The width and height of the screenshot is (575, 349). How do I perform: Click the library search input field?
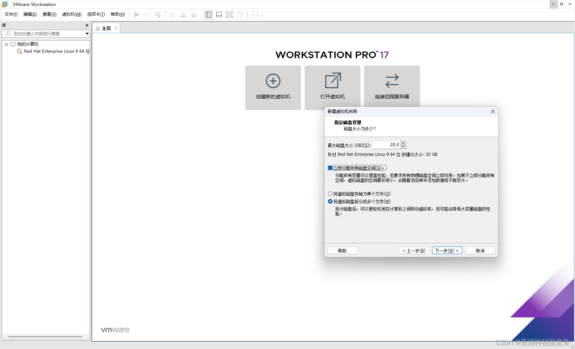[x=46, y=33]
